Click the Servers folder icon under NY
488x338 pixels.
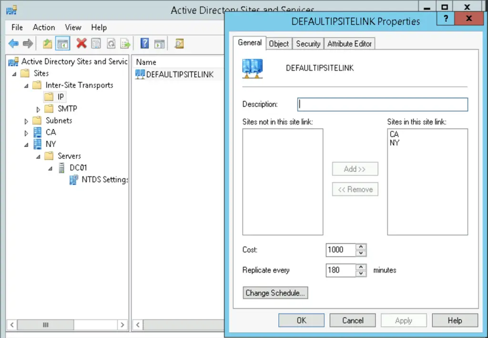49,156
